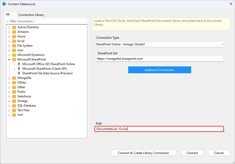Click the application logo in the title bar
This screenshot has height=164, width=235.
point(4,4)
